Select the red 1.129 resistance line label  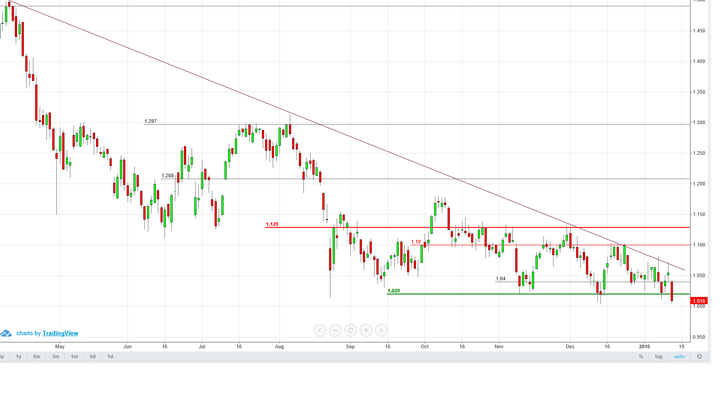272,224
